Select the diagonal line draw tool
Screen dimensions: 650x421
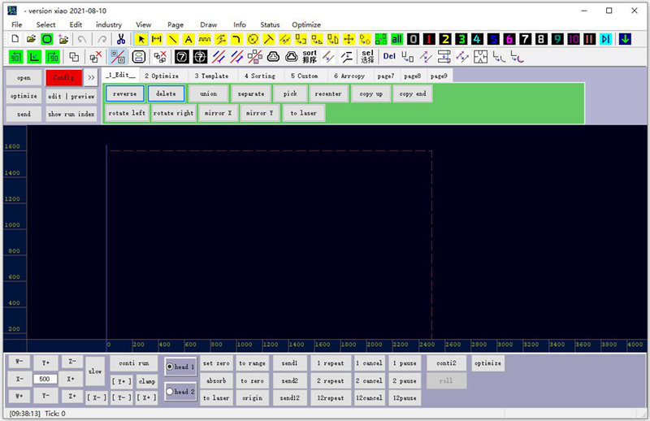[172, 39]
